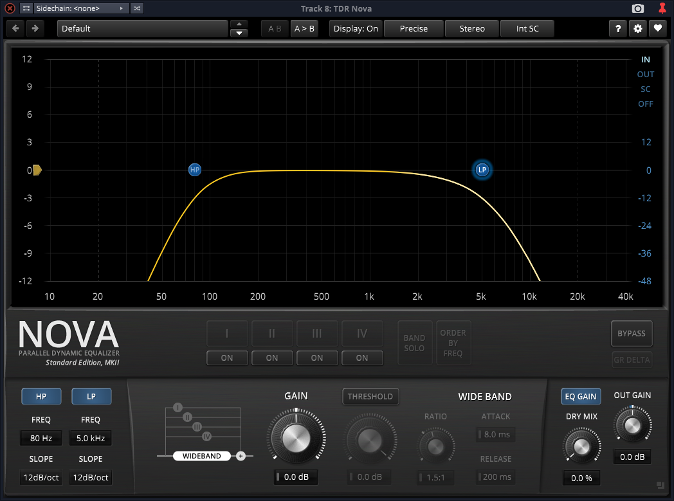Image resolution: width=674 pixels, height=501 pixels.
Task: Select band I tab
Action: (x=227, y=333)
